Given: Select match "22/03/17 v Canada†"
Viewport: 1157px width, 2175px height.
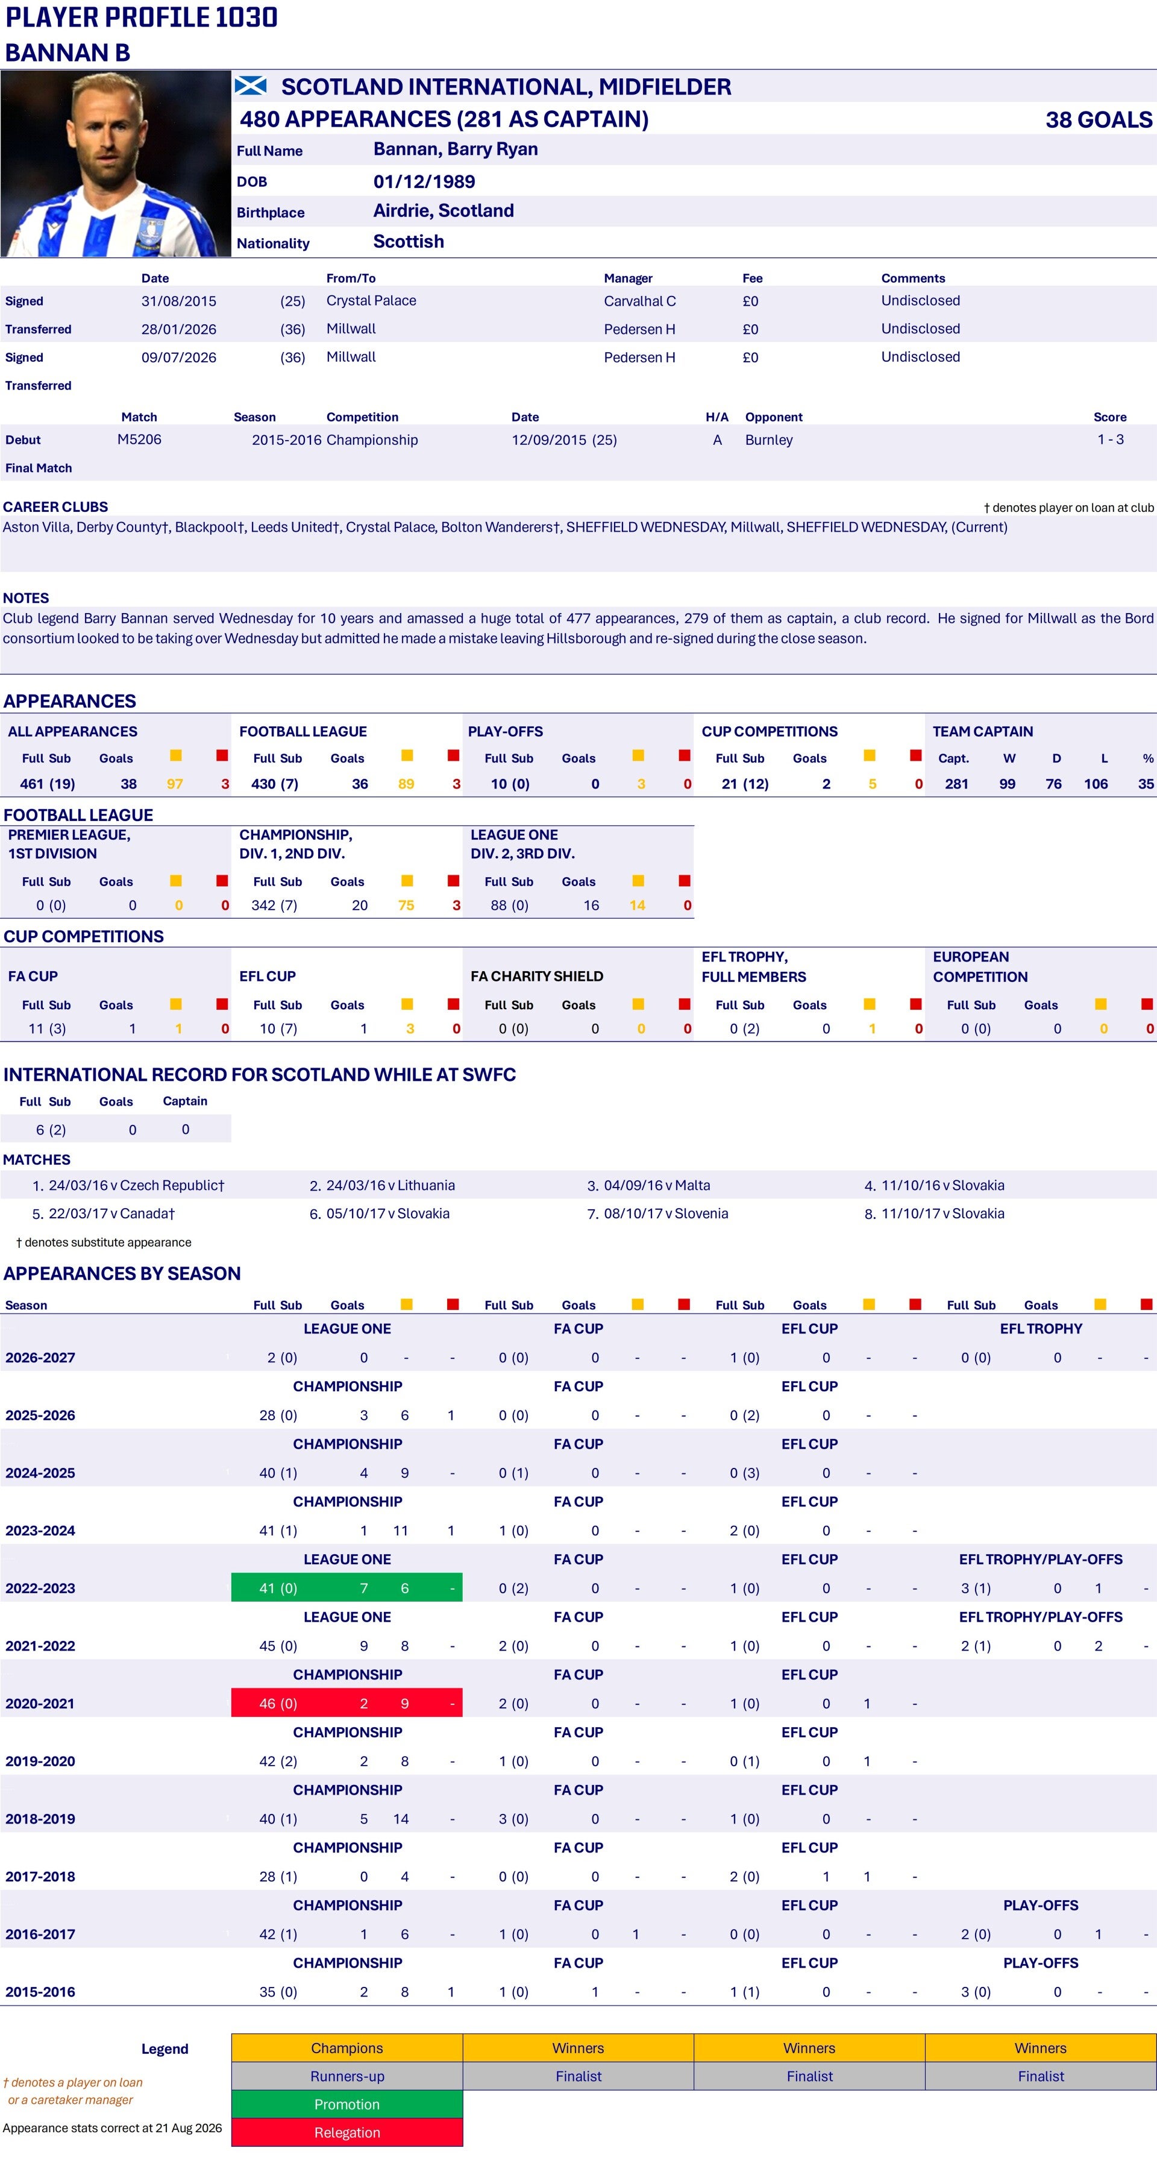Looking at the screenshot, I should [111, 1213].
